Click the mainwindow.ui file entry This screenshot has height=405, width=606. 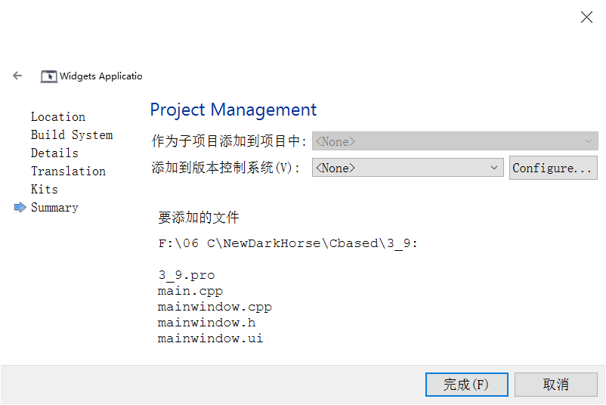[210, 339]
